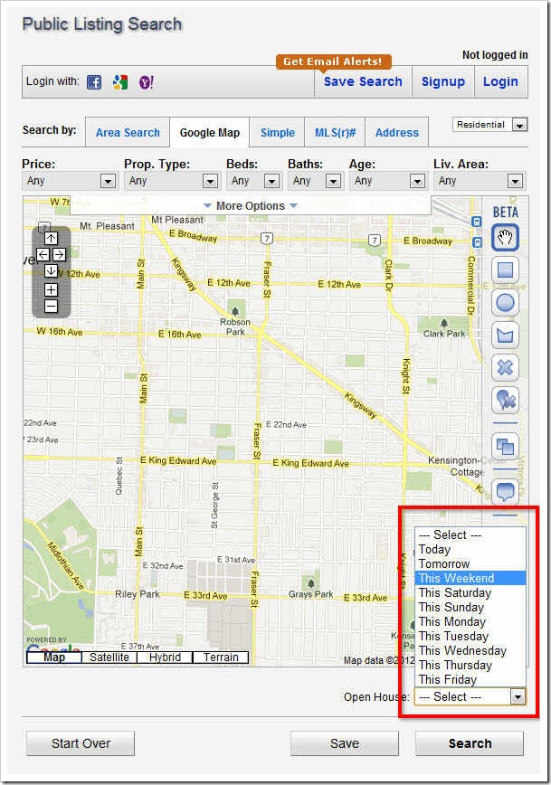The image size is (551, 785).
Task: Click the Robson Park tree marker
Action: click(x=235, y=311)
